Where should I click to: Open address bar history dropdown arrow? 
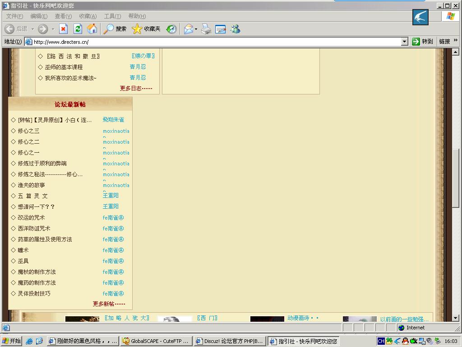point(405,42)
